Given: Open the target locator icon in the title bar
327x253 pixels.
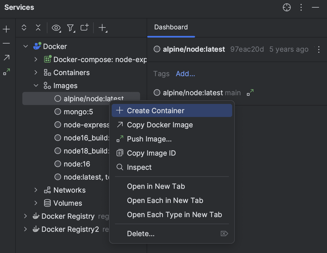Looking at the screenshot, I should click(287, 8).
